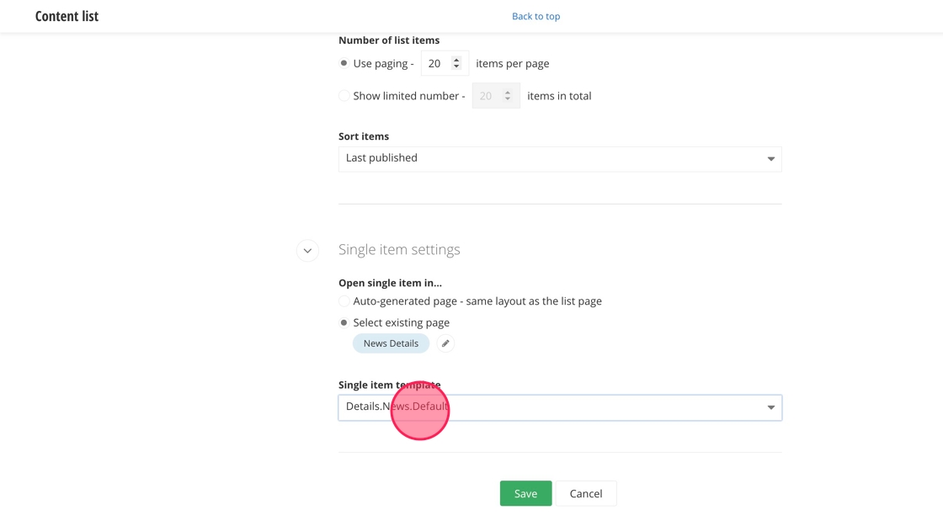The height and width of the screenshot is (526, 943).
Task: Click the News Details page chip
Action: click(391, 343)
